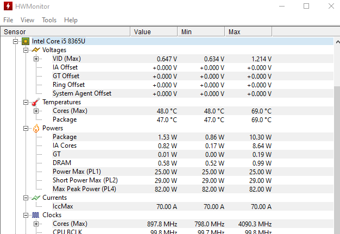Screen dimensions: 340x234
Task: Select the Package power row
Action: [x=193, y=137]
